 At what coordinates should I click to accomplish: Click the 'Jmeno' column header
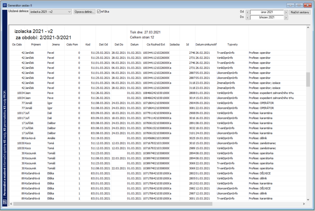tap(56, 44)
